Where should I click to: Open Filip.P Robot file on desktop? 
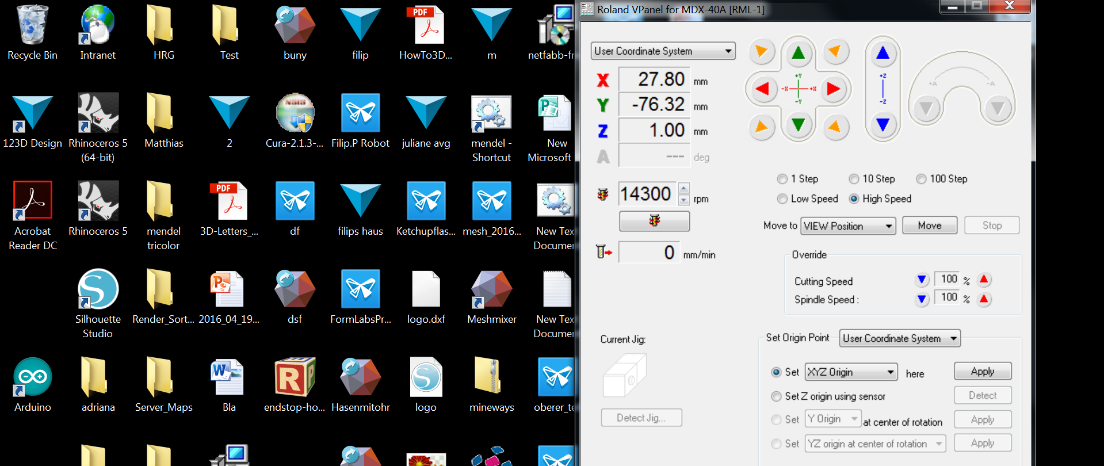point(360,121)
